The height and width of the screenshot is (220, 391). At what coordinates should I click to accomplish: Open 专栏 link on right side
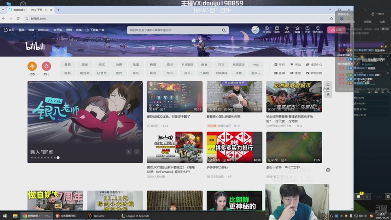(280, 65)
